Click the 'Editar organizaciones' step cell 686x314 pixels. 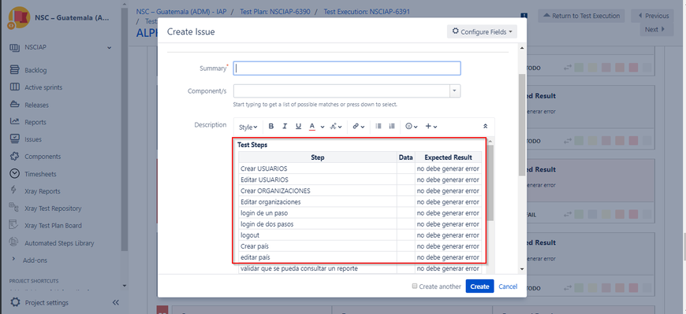pos(318,201)
